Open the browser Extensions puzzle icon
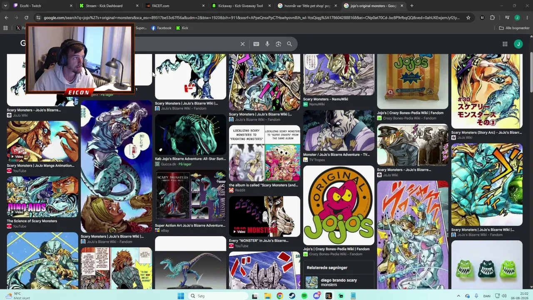This screenshot has width=533, height=300. 492,17
